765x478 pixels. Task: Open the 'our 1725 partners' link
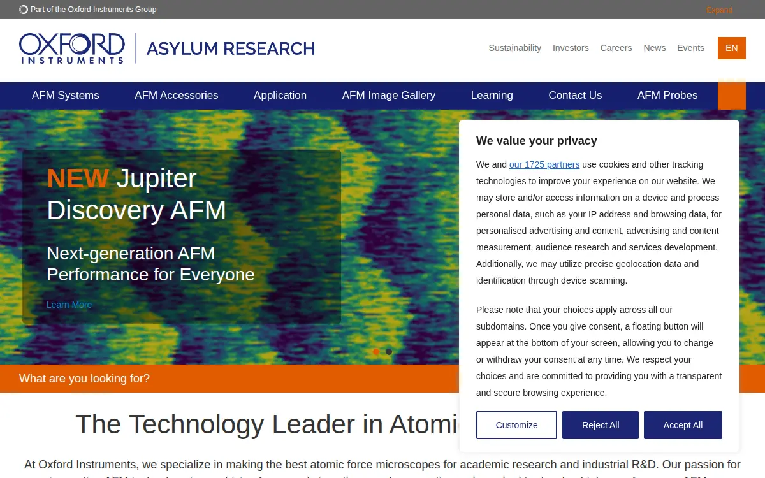coord(544,164)
